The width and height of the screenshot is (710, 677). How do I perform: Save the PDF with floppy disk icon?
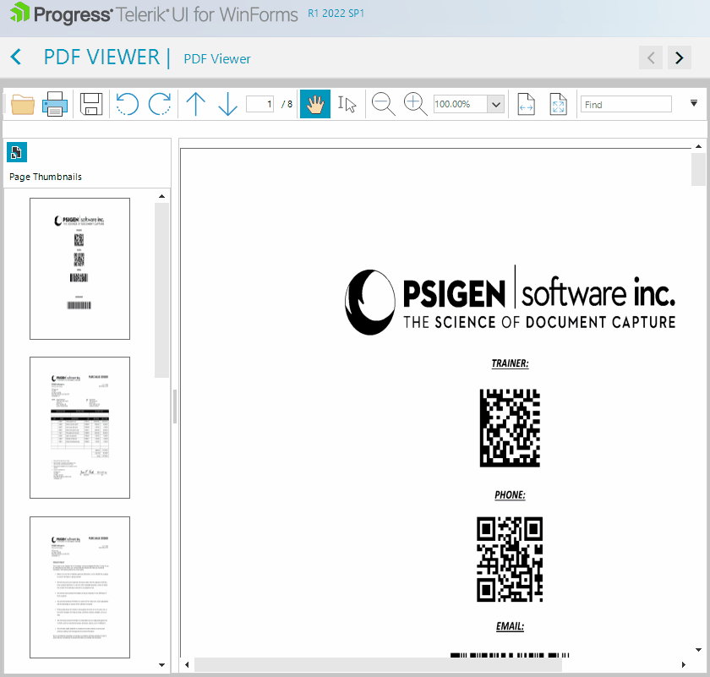(91, 104)
